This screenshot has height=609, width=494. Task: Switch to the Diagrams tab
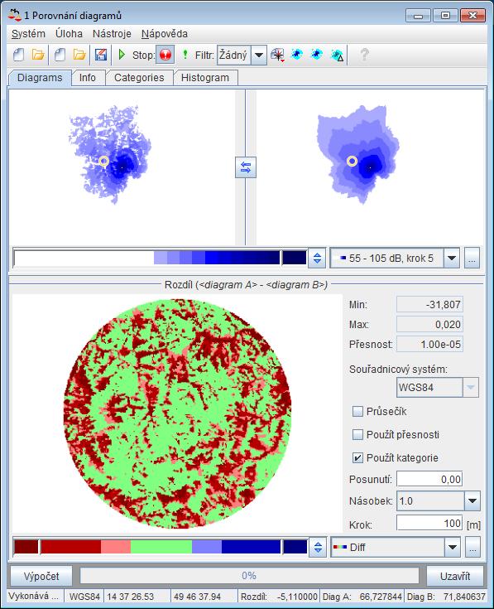(40, 78)
